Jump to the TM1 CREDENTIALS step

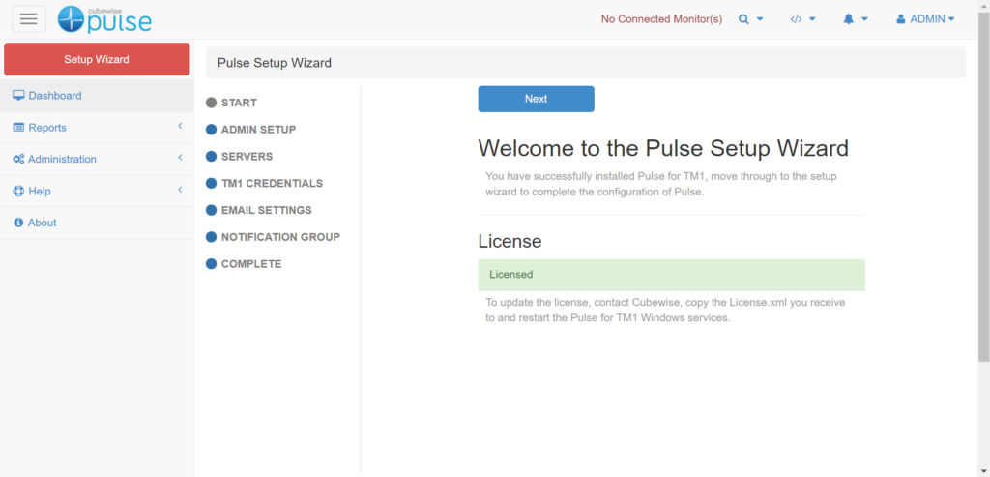[x=271, y=184]
